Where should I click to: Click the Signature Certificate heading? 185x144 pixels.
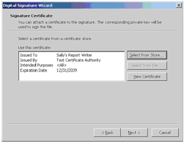point(31,16)
